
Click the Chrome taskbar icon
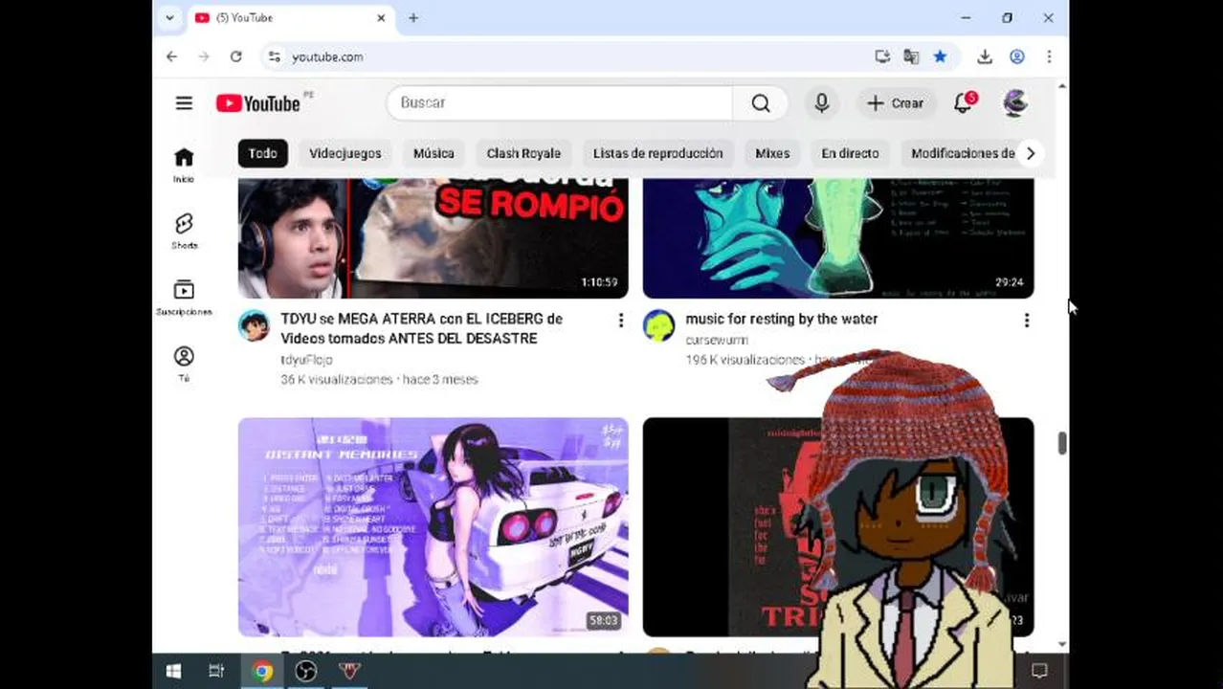(x=261, y=671)
